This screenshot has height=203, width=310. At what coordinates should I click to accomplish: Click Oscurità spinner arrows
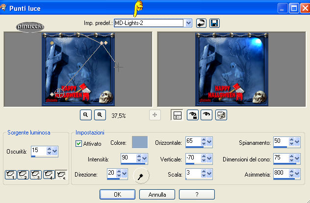[49, 151]
